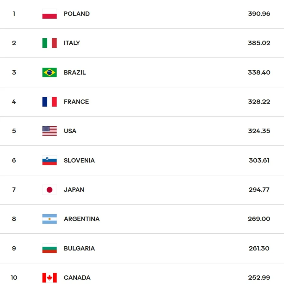Click the Italy flag icon

(x=50, y=43)
